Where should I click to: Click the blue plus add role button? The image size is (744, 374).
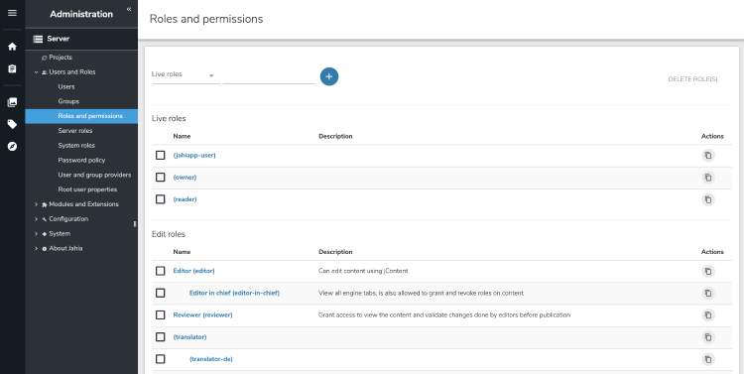click(x=329, y=76)
